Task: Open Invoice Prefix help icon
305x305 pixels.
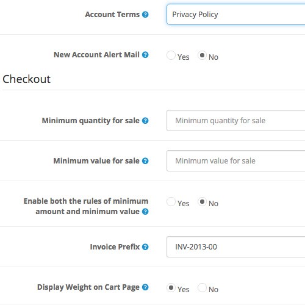Action: 145,247
